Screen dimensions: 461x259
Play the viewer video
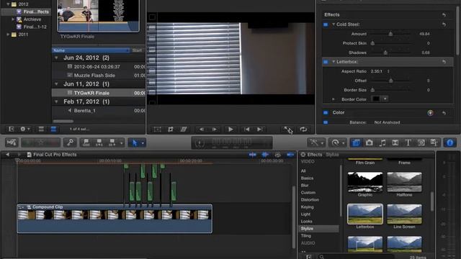230,129
